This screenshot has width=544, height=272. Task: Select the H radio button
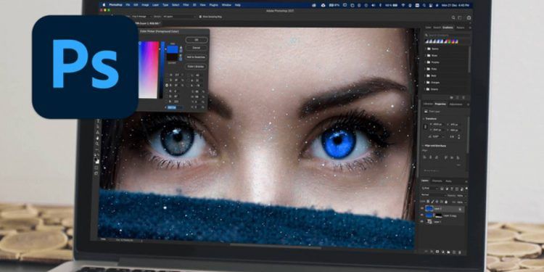point(167,75)
